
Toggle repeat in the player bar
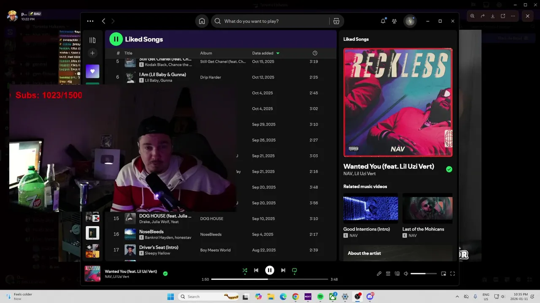294,270
